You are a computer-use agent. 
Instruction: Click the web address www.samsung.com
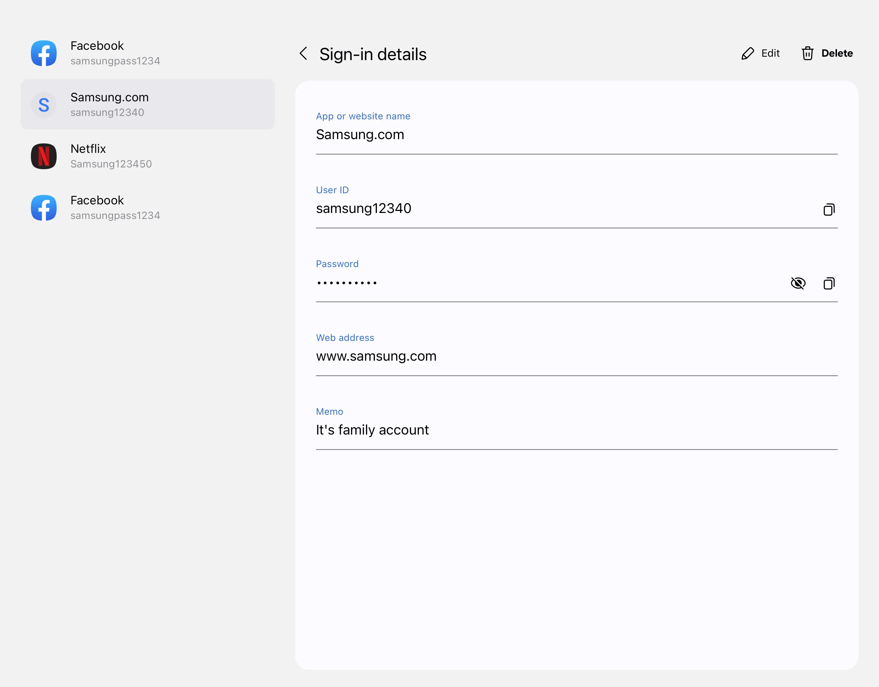(376, 356)
